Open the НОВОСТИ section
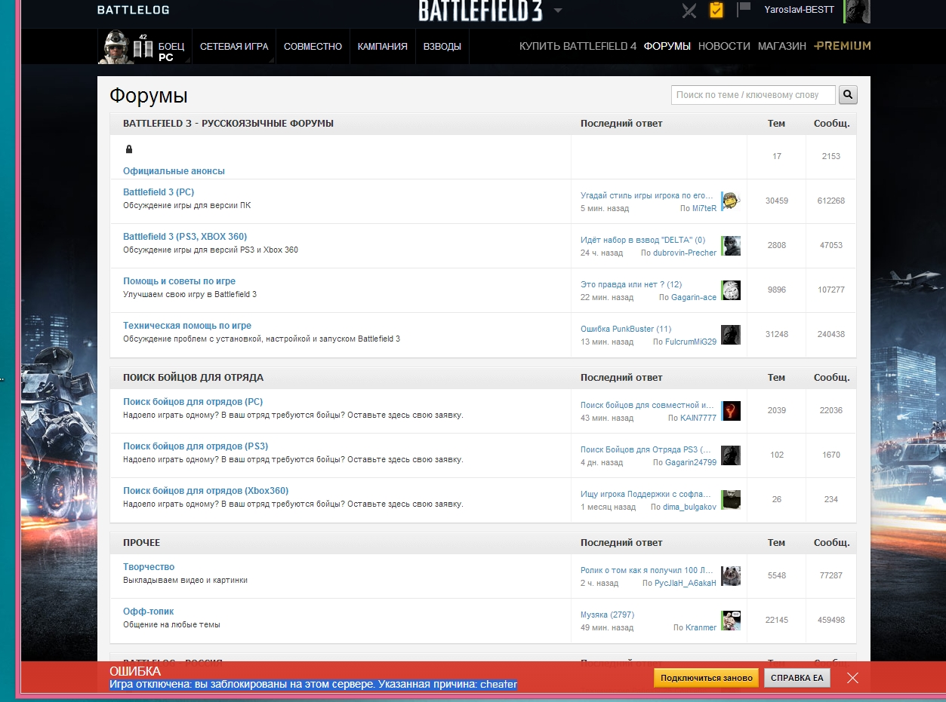This screenshot has height=702, width=946. (724, 46)
